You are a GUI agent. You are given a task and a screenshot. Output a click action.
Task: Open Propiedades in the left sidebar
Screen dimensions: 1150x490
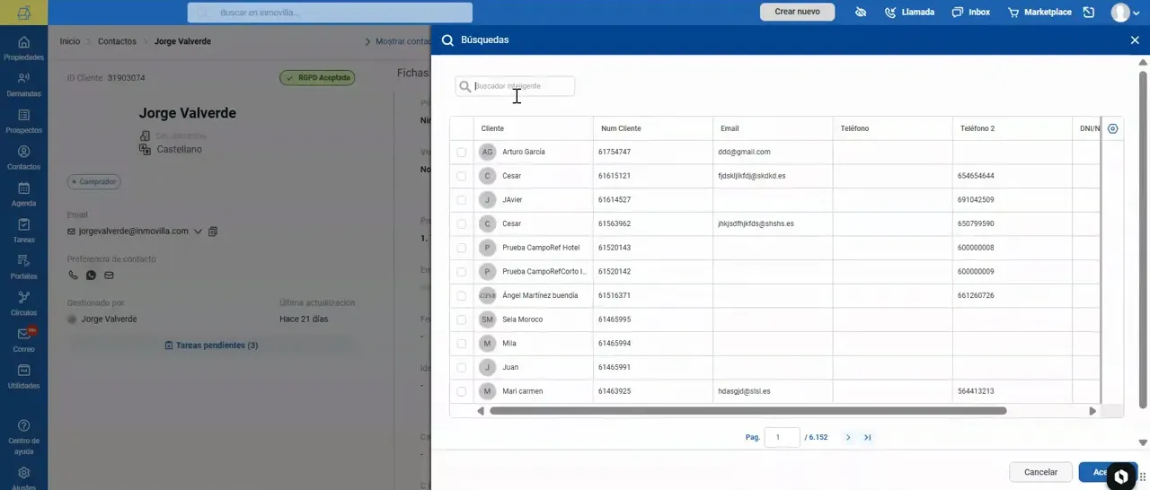point(23,48)
